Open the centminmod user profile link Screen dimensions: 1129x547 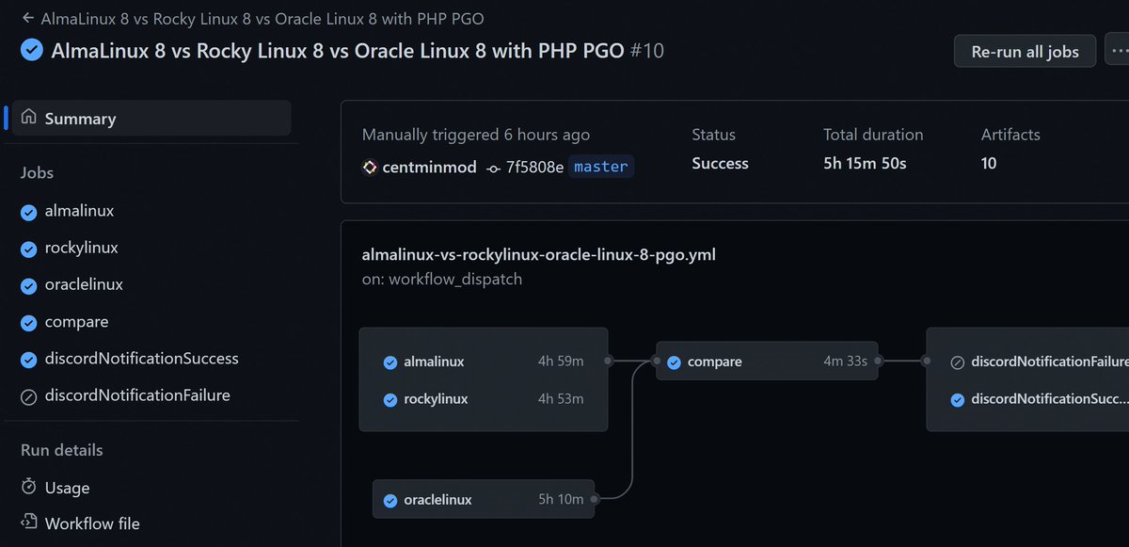pyautogui.click(x=430, y=168)
